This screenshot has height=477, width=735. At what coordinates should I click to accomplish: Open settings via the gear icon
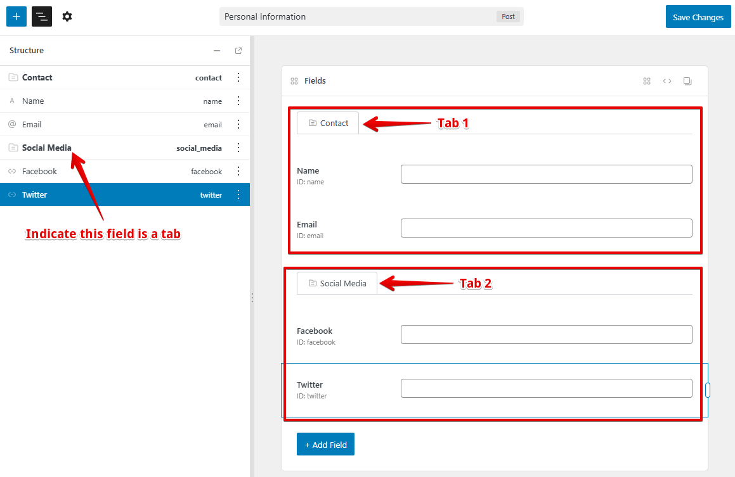[x=67, y=16]
